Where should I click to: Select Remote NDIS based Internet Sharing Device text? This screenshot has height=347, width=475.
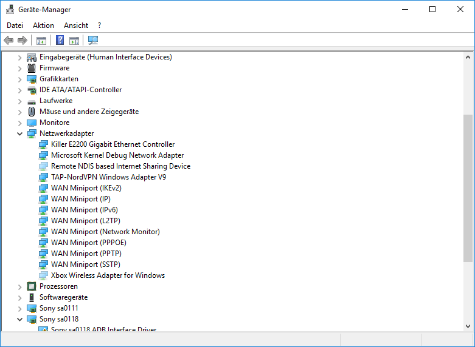pos(120,166)
